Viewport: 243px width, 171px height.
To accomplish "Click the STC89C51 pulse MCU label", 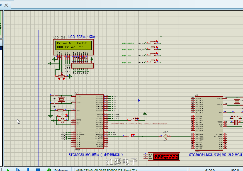I will point(215,155).
